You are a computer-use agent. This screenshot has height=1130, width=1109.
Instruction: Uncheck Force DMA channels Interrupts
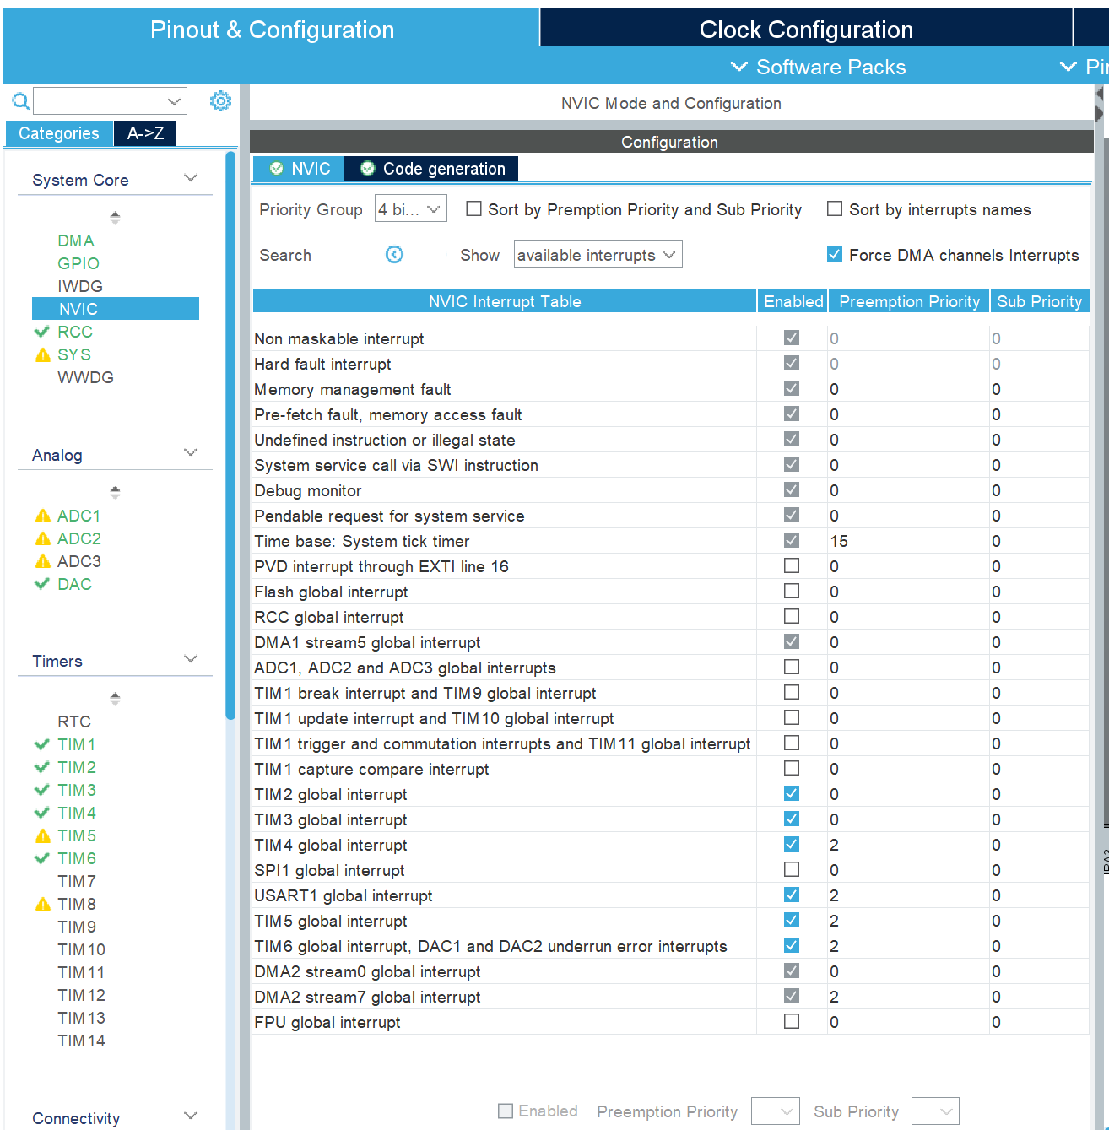(834, 253)
